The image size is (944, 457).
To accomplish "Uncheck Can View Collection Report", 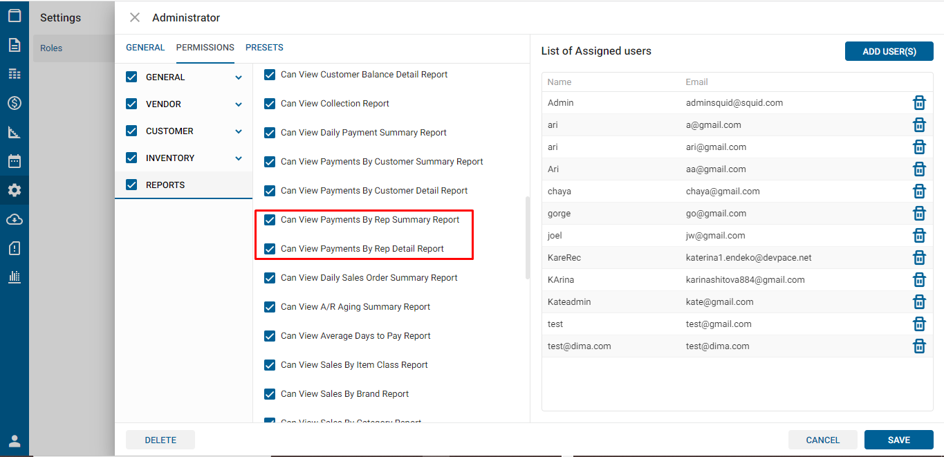I will pos(270,104).
